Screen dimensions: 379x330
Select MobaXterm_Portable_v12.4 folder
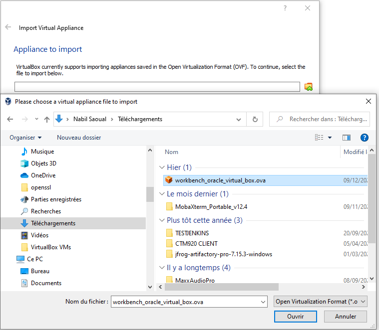pos(211,207)
